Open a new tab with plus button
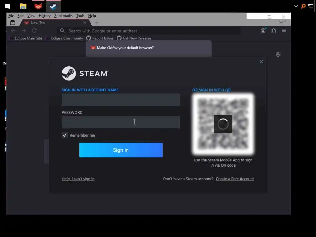Screen dimensions: 316x237 [97, 23]
